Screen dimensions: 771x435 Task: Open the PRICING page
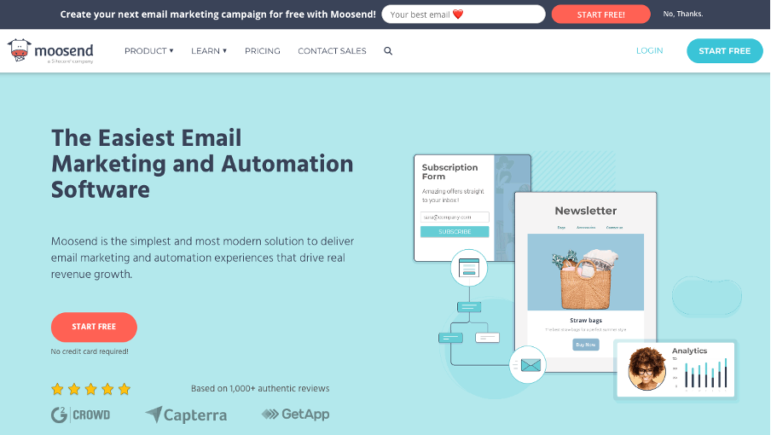pos(263,50)
